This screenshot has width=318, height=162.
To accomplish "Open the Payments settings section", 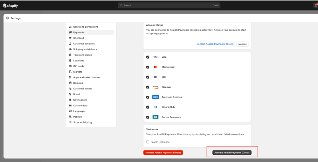I will pyautogui.click(x=79, y=32).
